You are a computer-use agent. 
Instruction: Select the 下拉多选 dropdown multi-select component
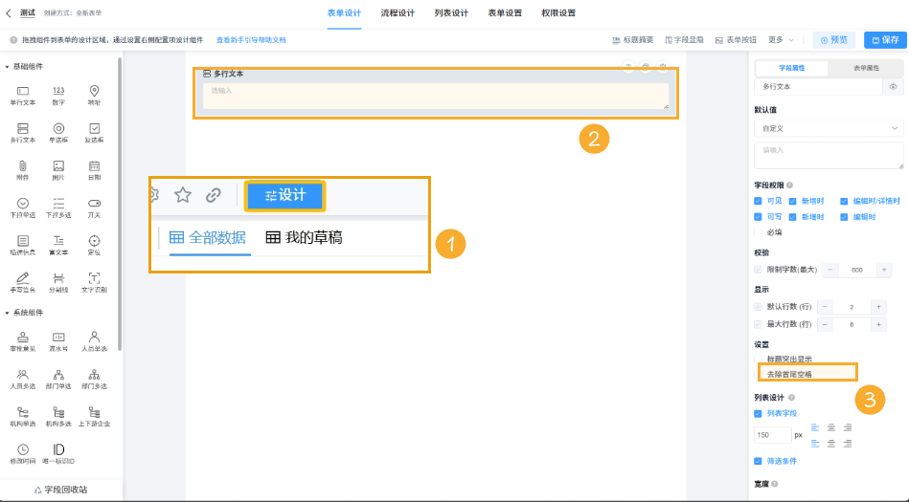[x=58, y=207]
